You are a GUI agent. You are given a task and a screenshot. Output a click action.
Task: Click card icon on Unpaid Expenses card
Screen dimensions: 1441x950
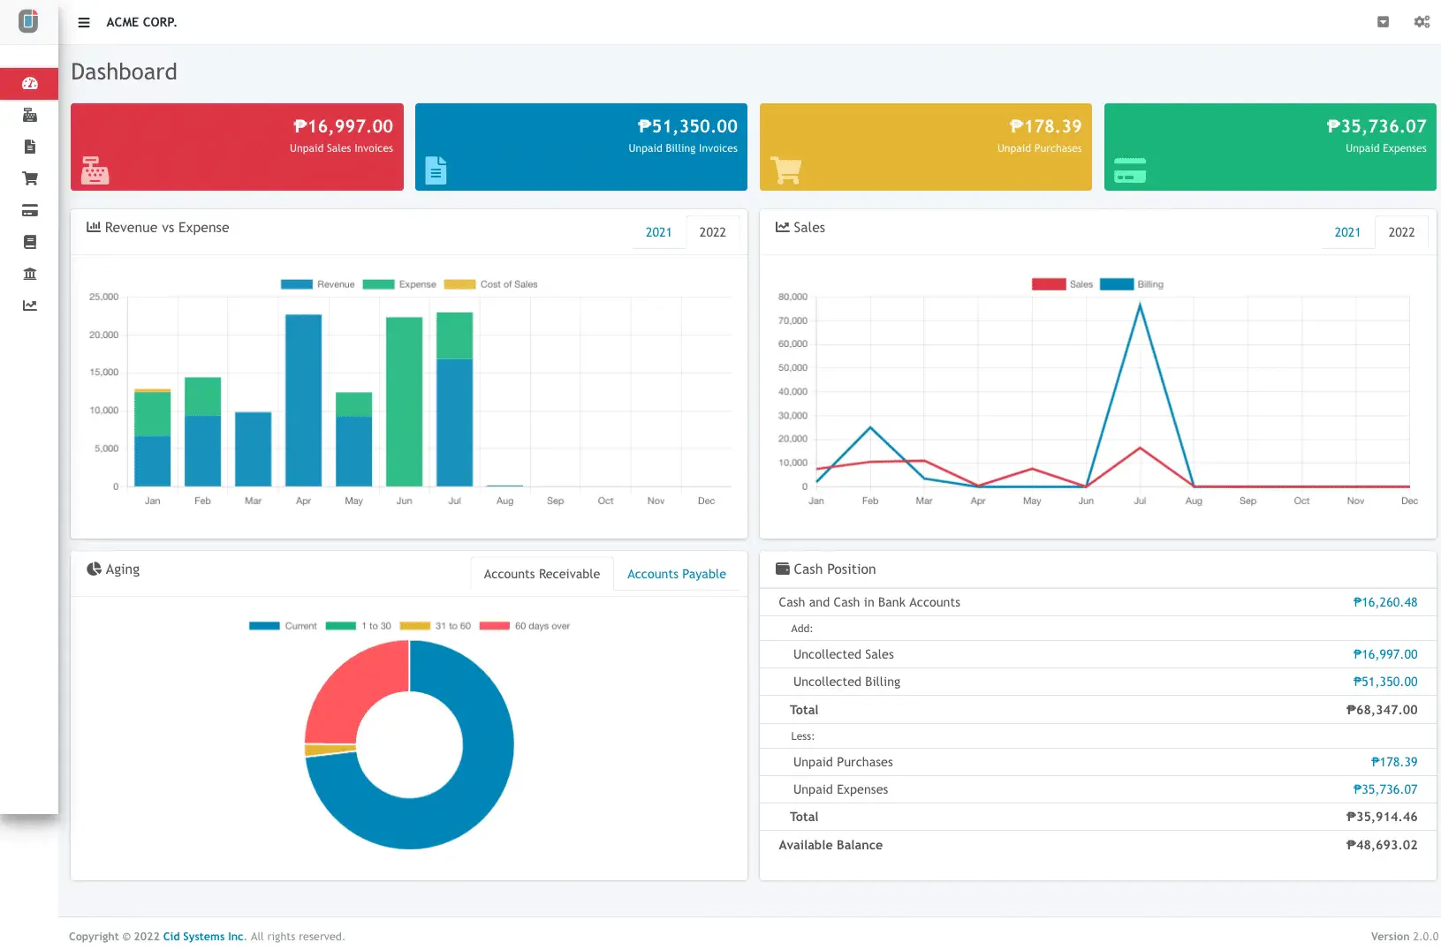click(1130, 170)
